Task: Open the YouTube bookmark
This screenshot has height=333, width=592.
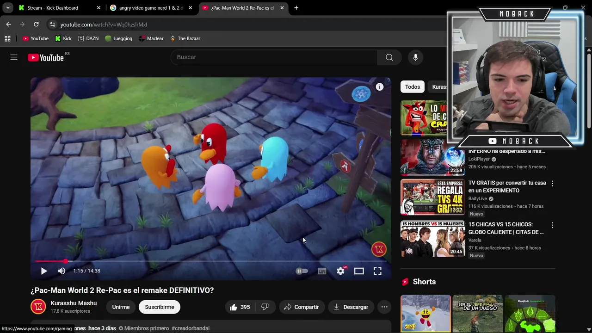Action: pyautogui.click(x=36, y=38)
